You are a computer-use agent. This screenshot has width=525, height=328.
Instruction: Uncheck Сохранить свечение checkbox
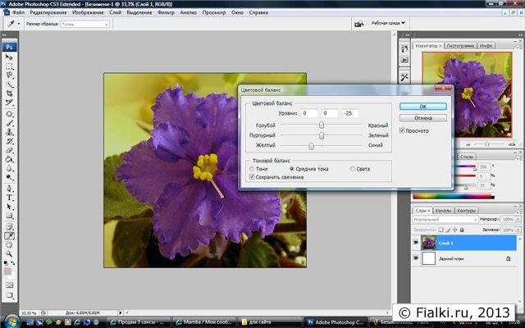252,177
